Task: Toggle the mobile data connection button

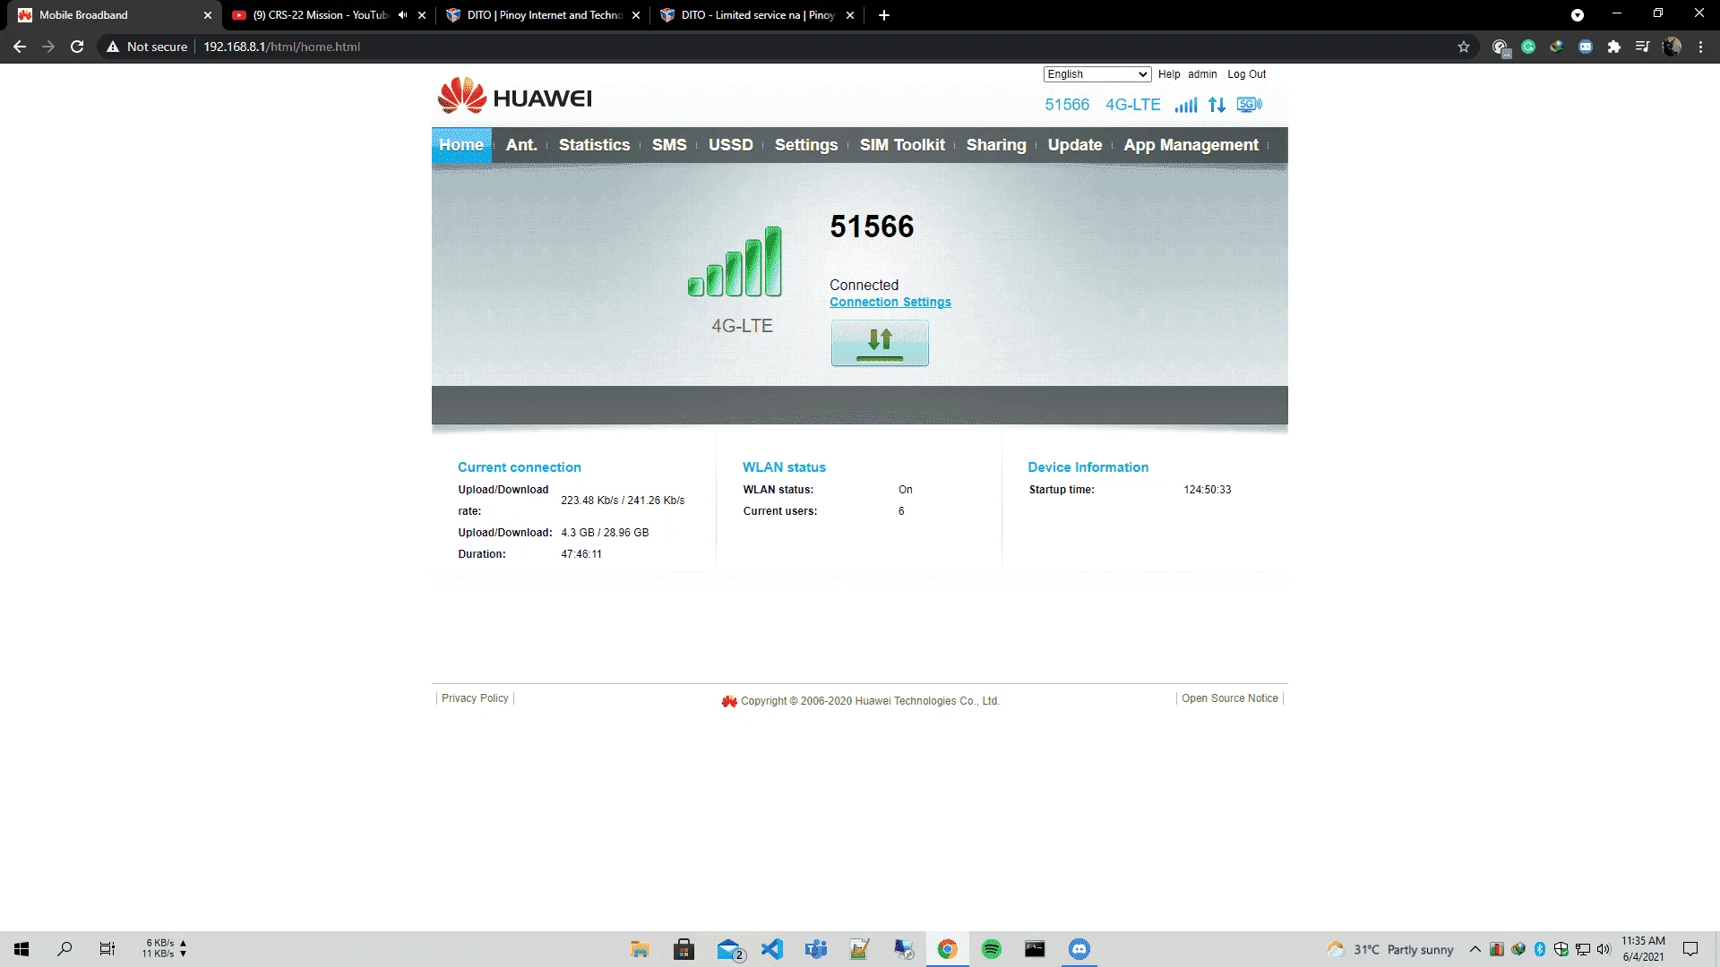Action: click(880, 344)
